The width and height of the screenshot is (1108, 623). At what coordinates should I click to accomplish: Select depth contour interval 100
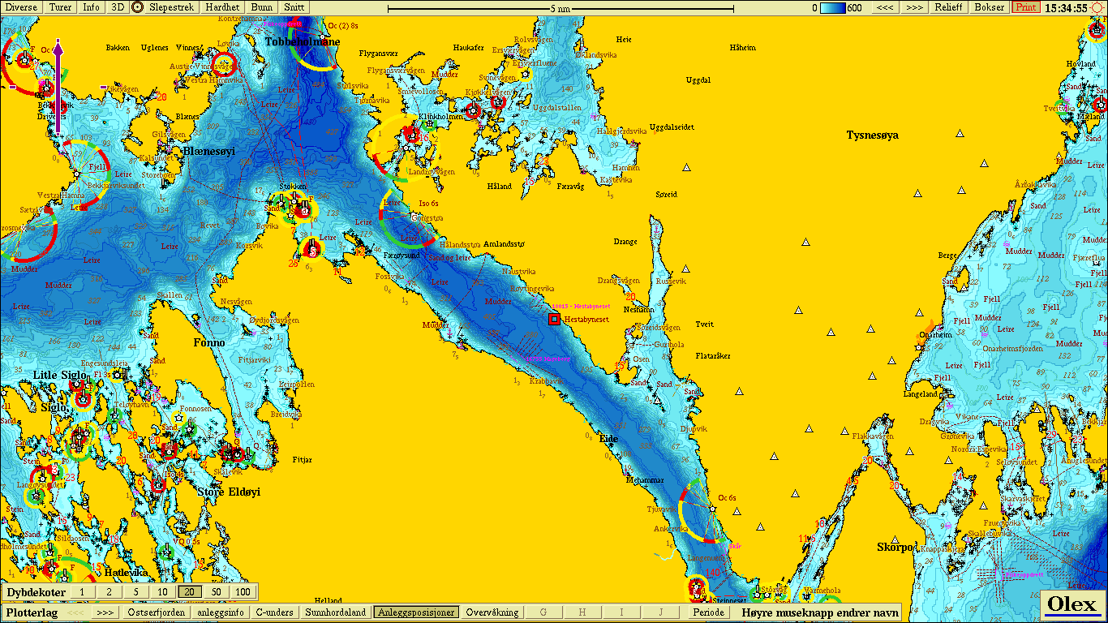(x=243, y=592)
